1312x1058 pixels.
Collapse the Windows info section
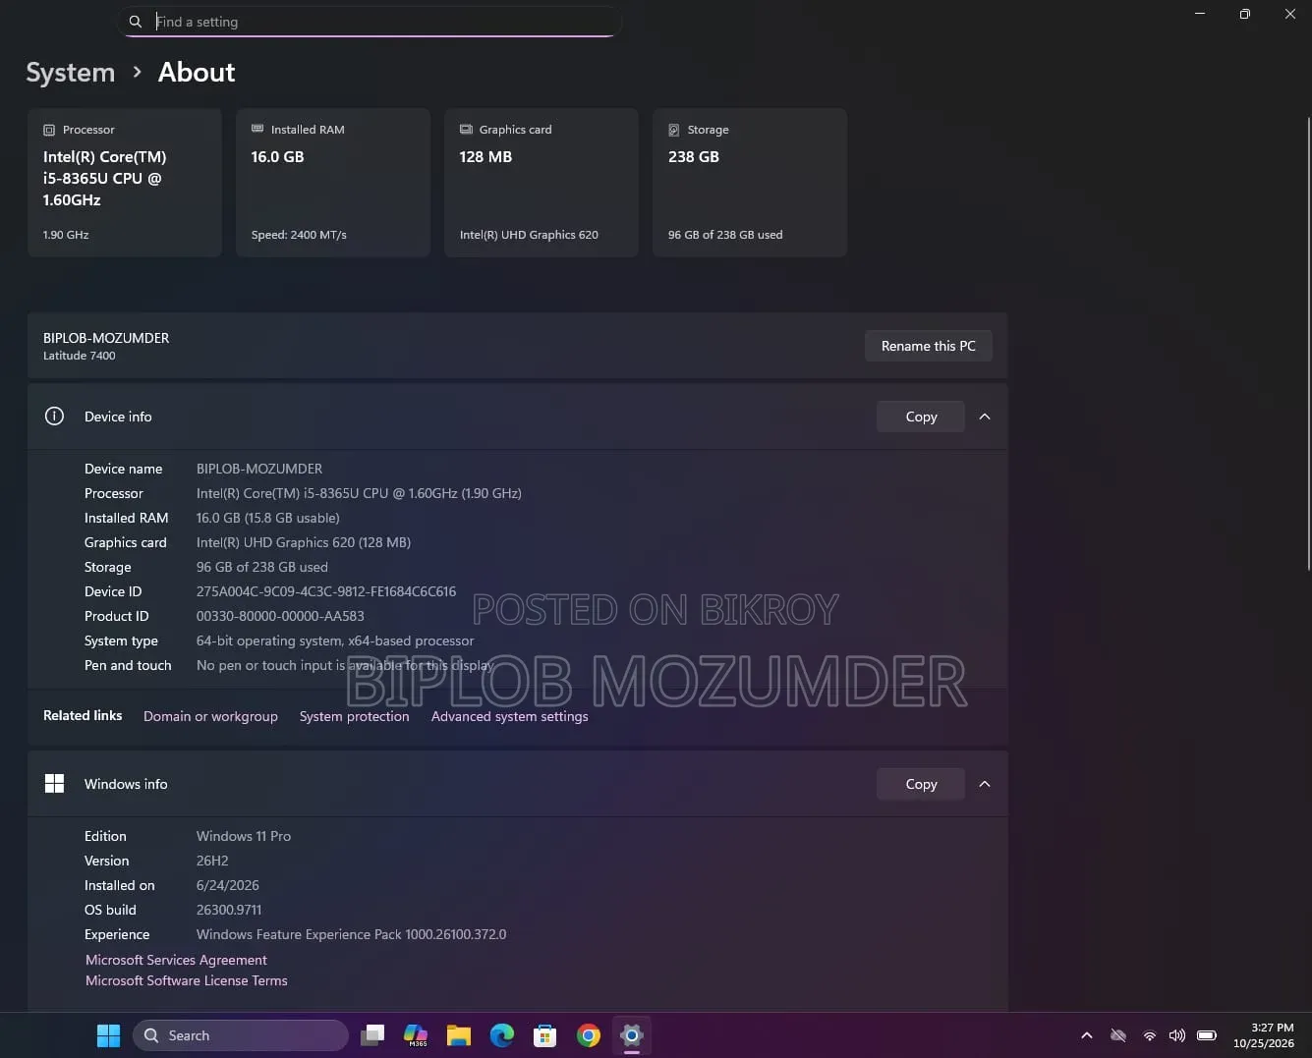click(x=985, y=784)
